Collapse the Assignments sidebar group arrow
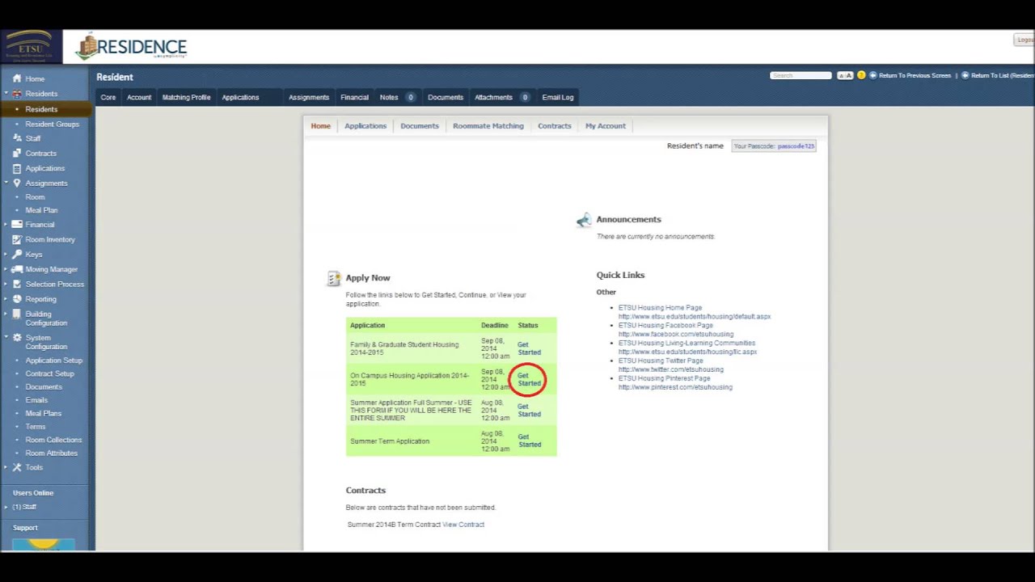1035x582 pixels. (6, 183)
